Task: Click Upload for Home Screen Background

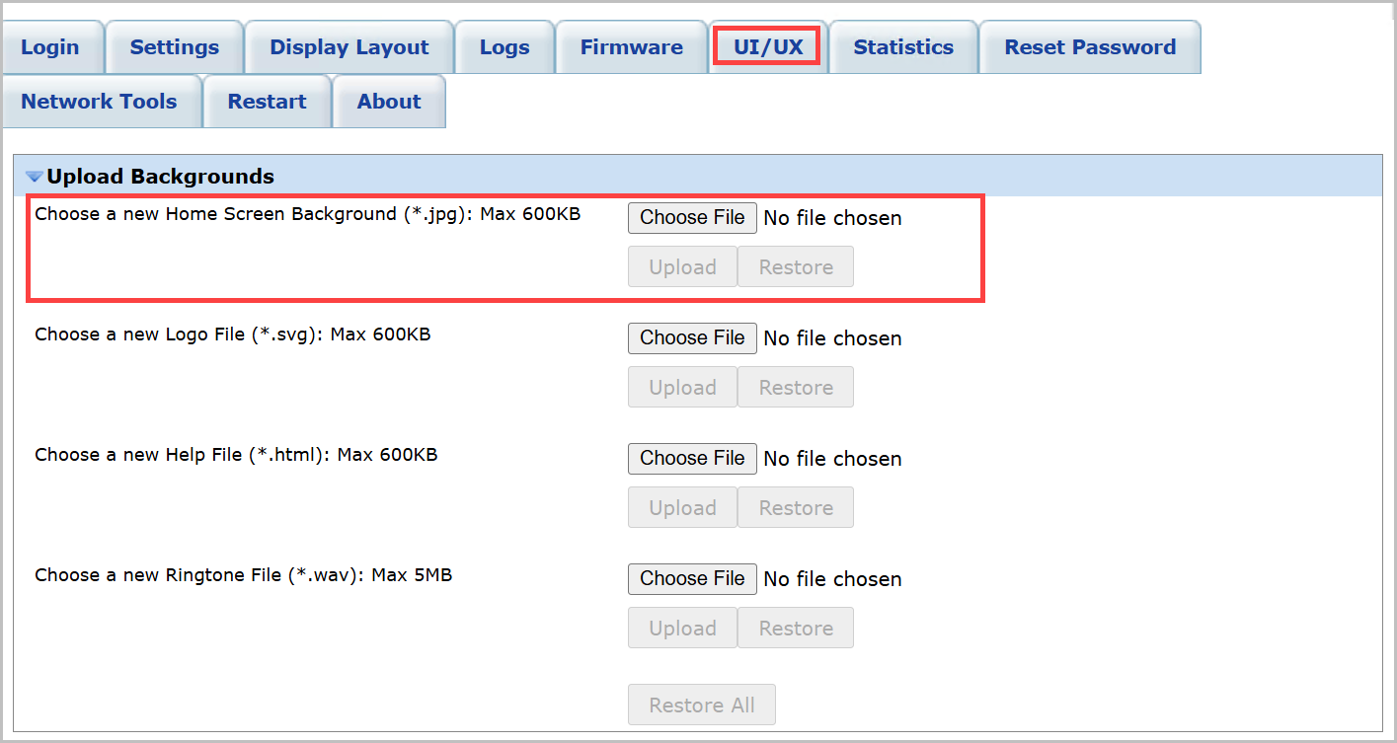Action: pyautogui.click(x=682, y=267)
